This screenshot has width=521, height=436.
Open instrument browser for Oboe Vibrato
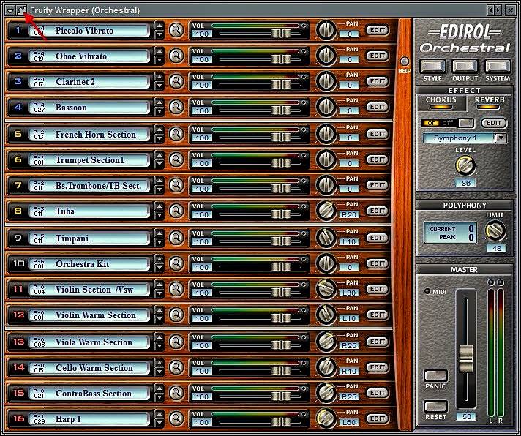click(x=176, y=56)
